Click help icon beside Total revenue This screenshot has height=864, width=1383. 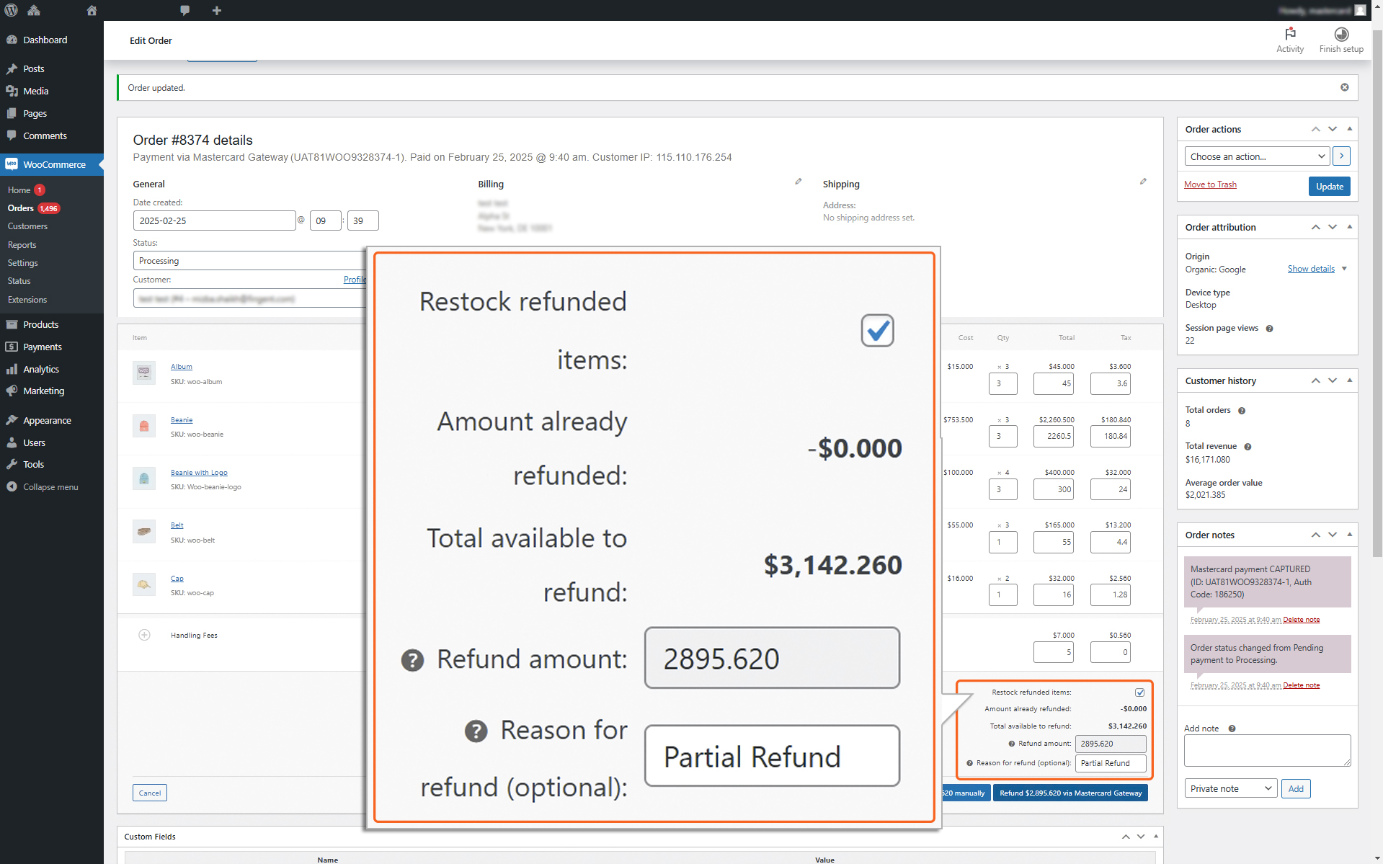[x=1248, y=447]
